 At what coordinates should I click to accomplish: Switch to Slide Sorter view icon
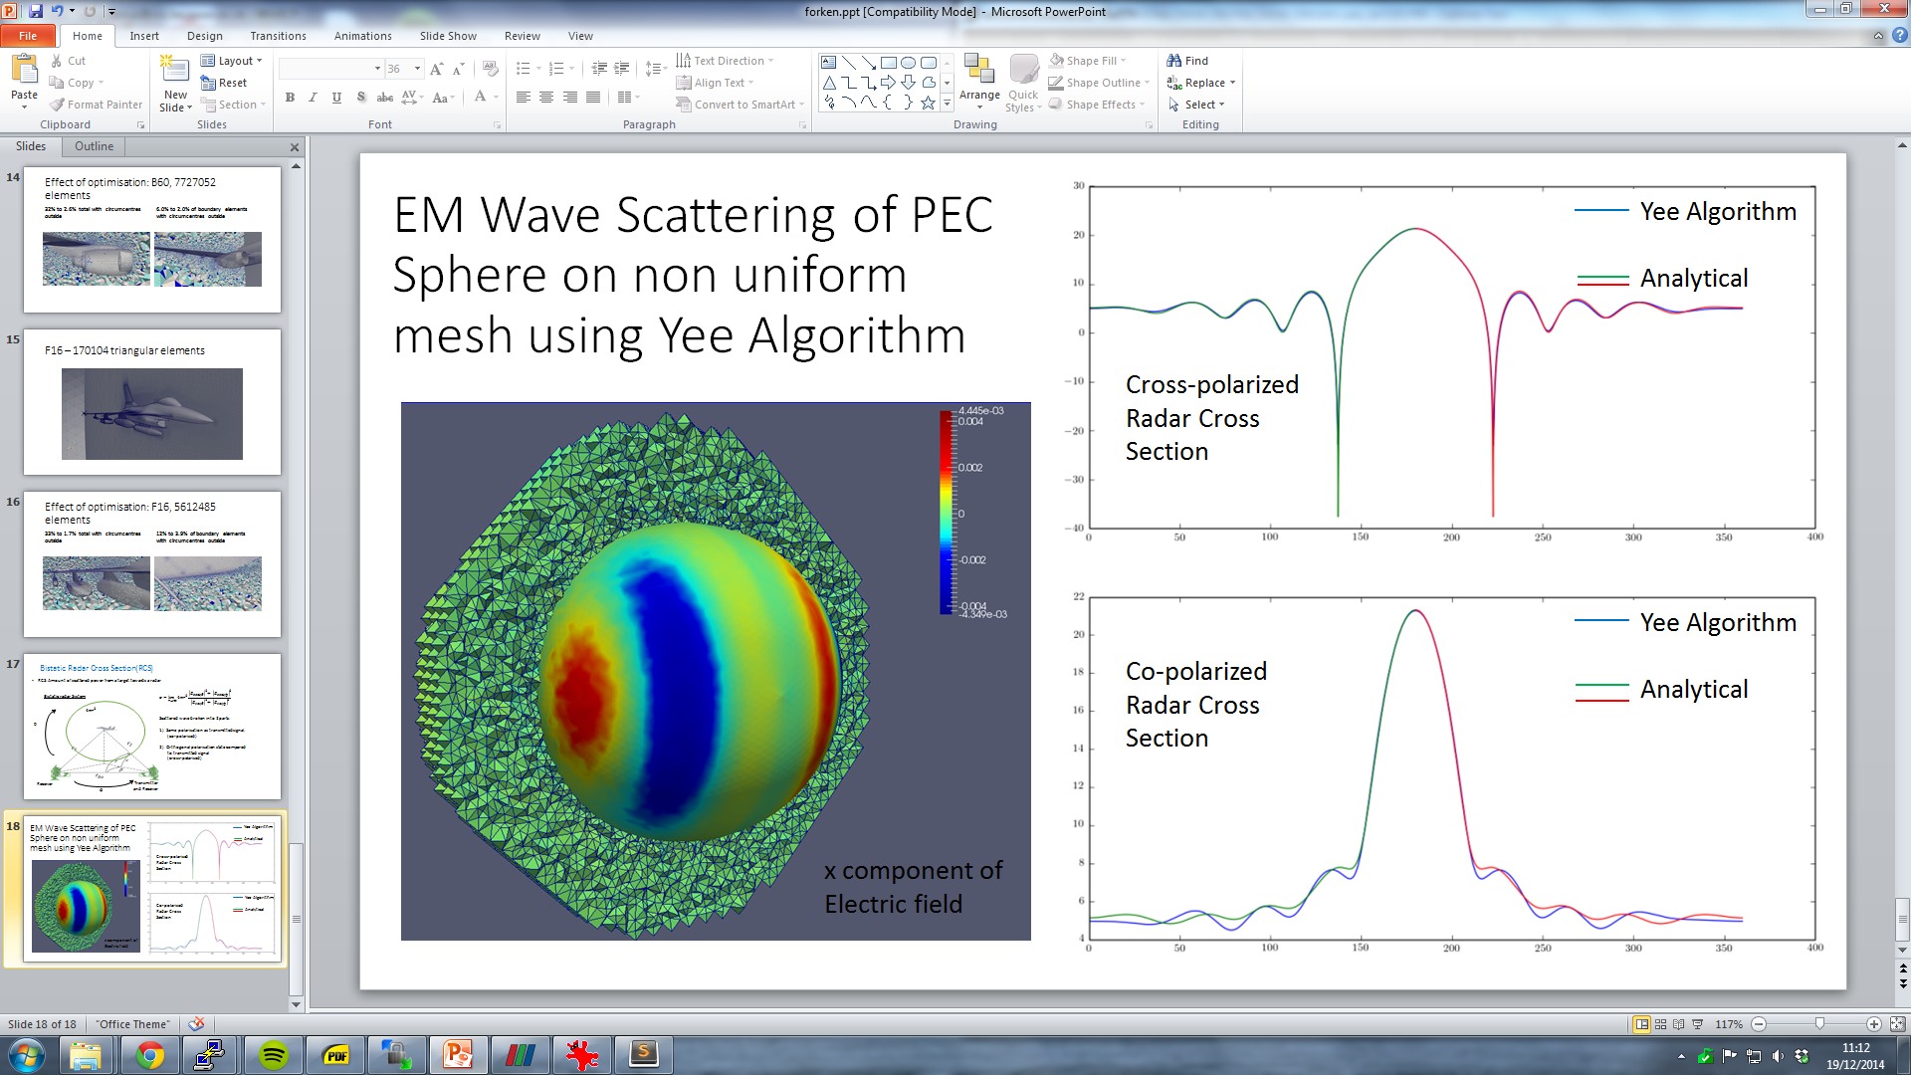(1660, 1024)
